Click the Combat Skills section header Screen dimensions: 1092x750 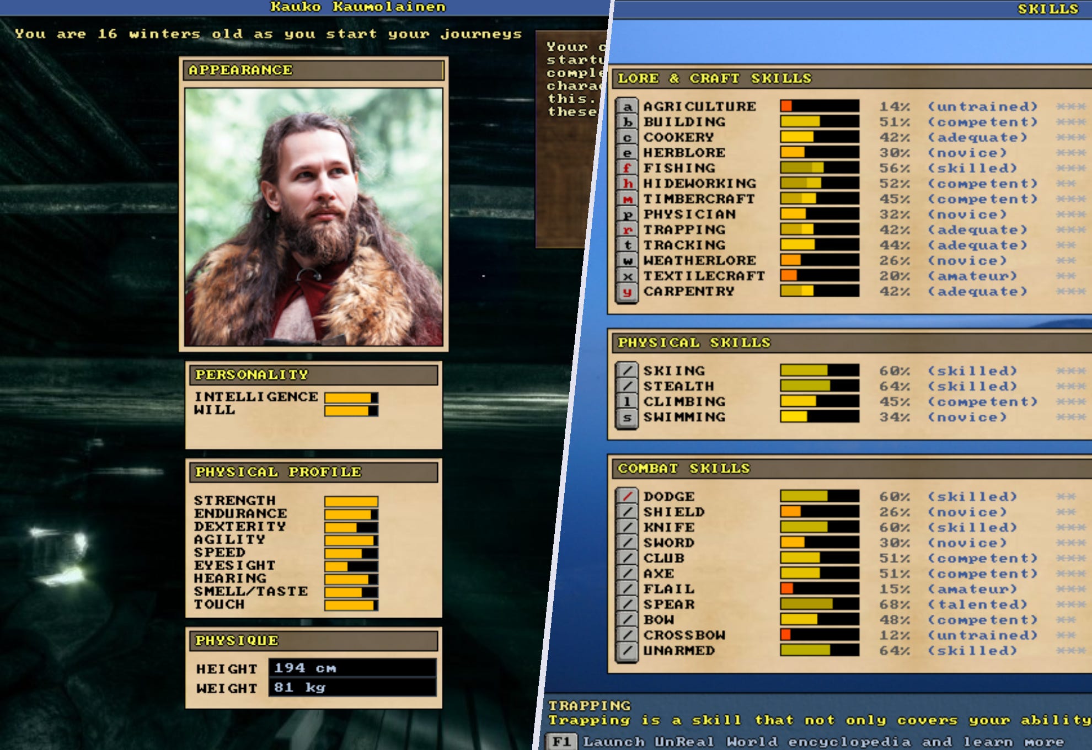click(x=684, y=469)
